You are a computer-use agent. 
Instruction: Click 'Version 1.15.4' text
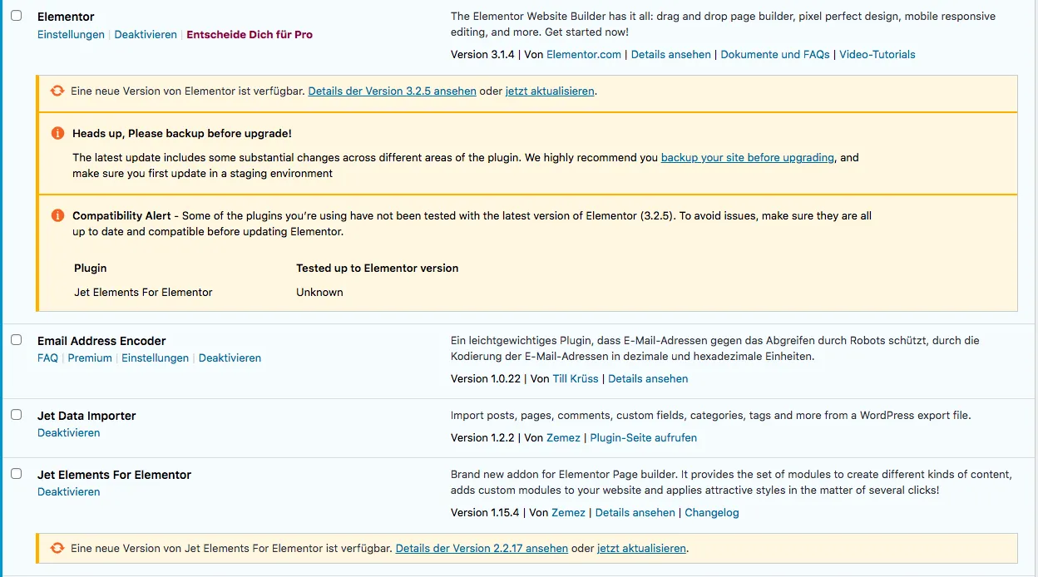(x=485, y=513)
